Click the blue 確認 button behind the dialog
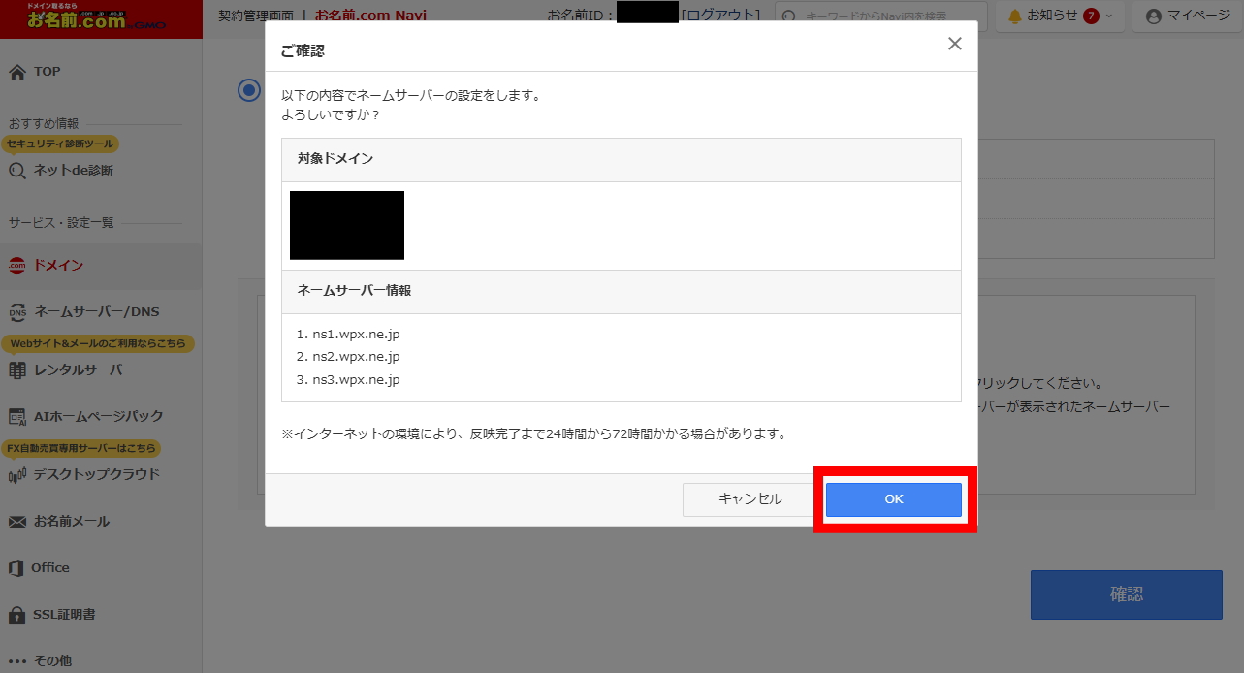 1126,594
